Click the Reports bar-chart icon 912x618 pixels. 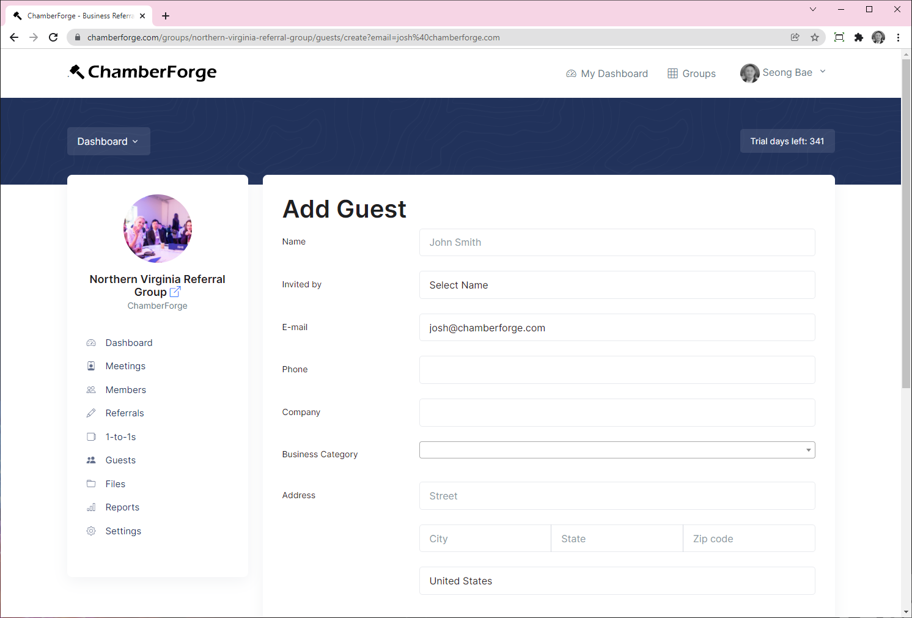point(91,507)
